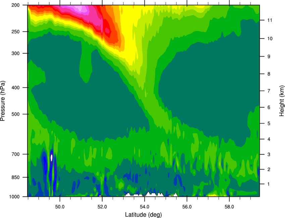Click the 58.0 latitude tick label

pos(229,207)
